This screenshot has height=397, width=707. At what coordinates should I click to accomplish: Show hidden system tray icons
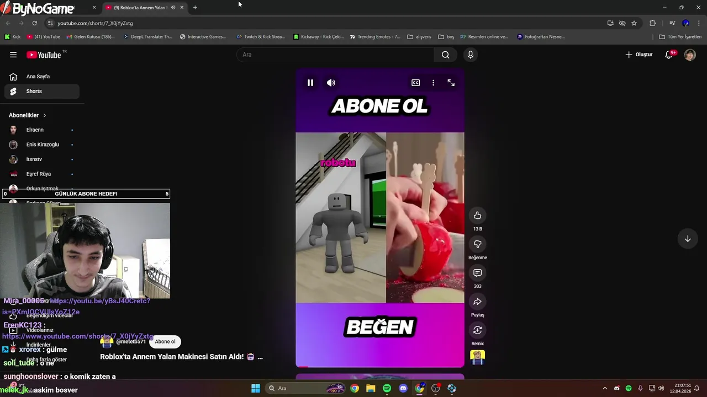605,388
